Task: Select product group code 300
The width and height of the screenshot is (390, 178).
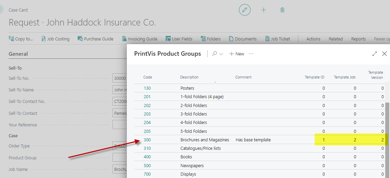Action: [x=147, y=140]
